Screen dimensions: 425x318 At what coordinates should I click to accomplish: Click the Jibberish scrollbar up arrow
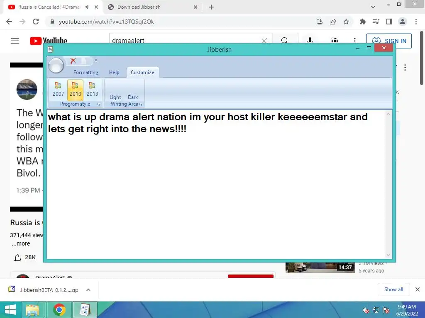[388, 114]
